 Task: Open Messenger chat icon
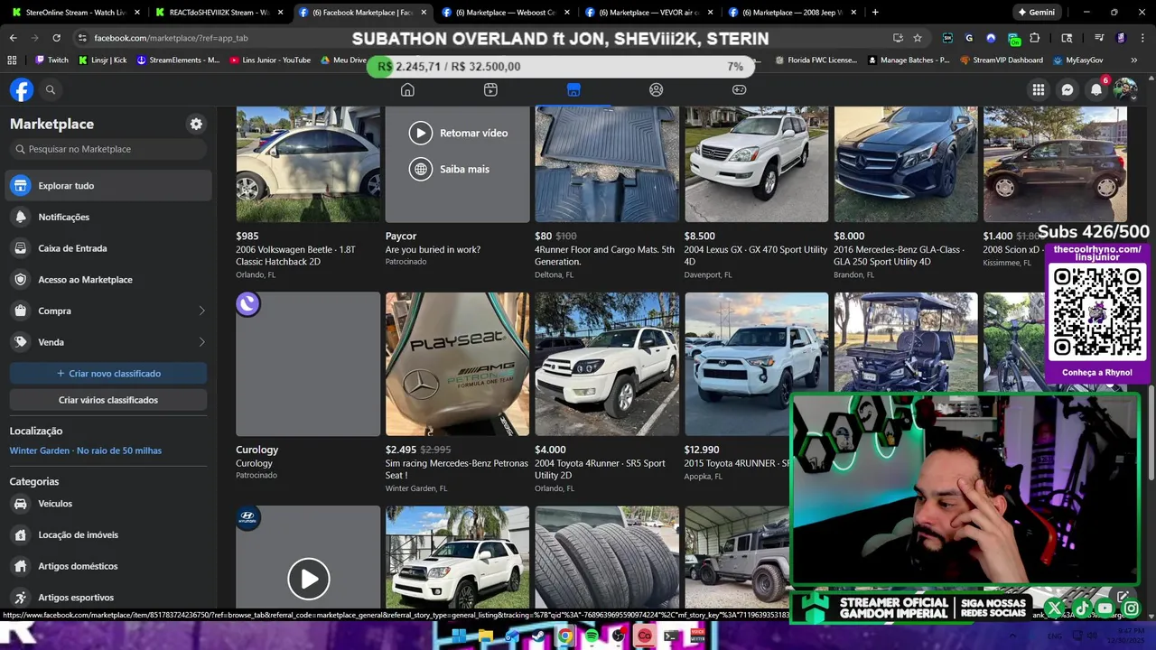click(x=1067, y=89)
